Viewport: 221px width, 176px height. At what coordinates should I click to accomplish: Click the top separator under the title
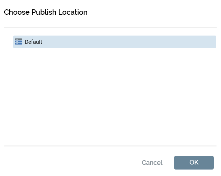(110, 27)
